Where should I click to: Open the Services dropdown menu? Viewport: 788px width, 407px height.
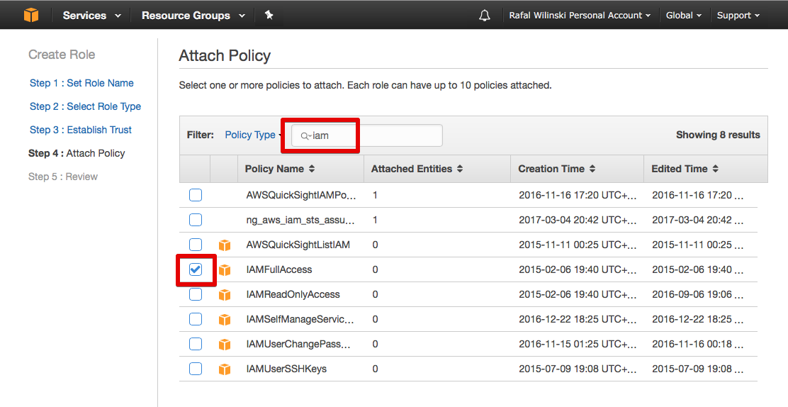click(91, 16)
